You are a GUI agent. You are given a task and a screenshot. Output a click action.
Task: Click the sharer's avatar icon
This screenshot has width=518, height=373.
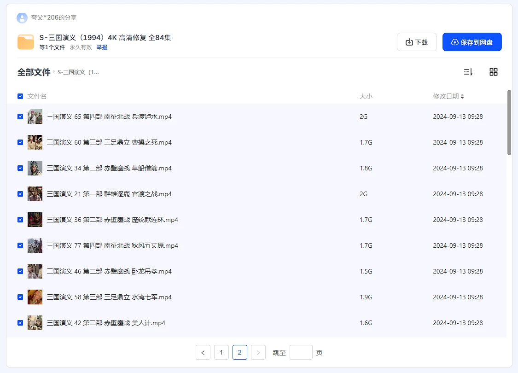click(22, 18)
